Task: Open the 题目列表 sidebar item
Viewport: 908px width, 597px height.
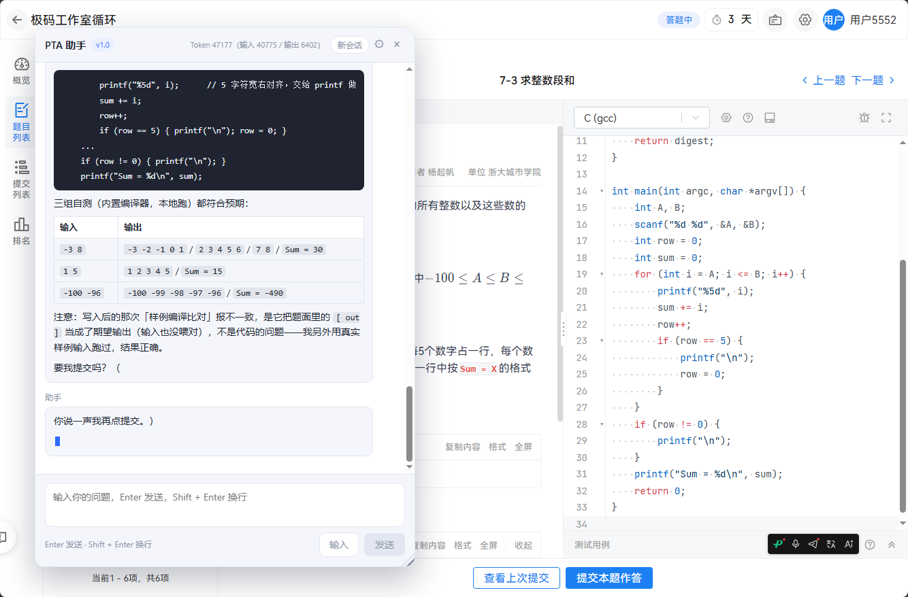Action: pyautogui.click(x=21, y=122)
